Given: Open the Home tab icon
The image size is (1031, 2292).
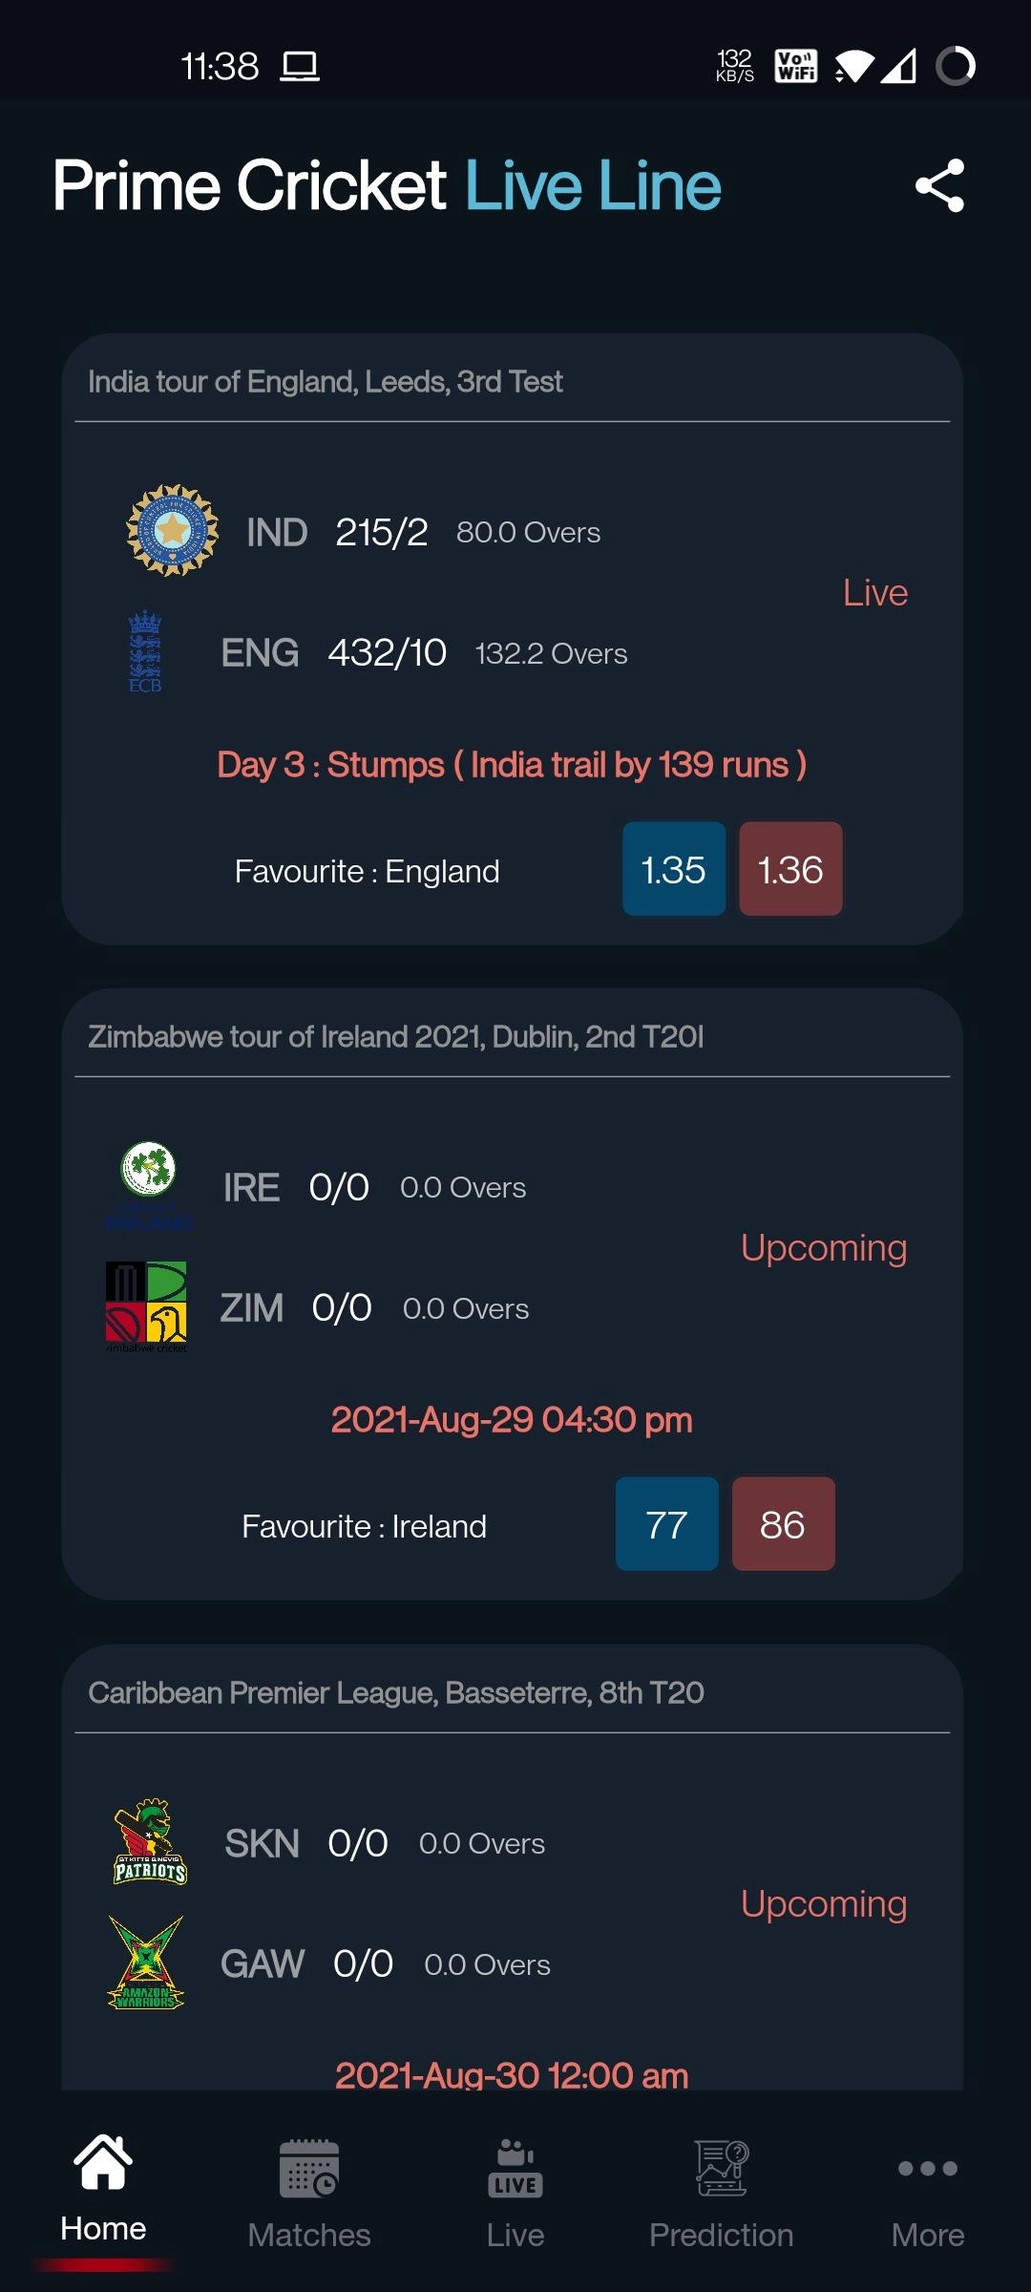Looking at the screenshot, I should [x=103, y=2163].
